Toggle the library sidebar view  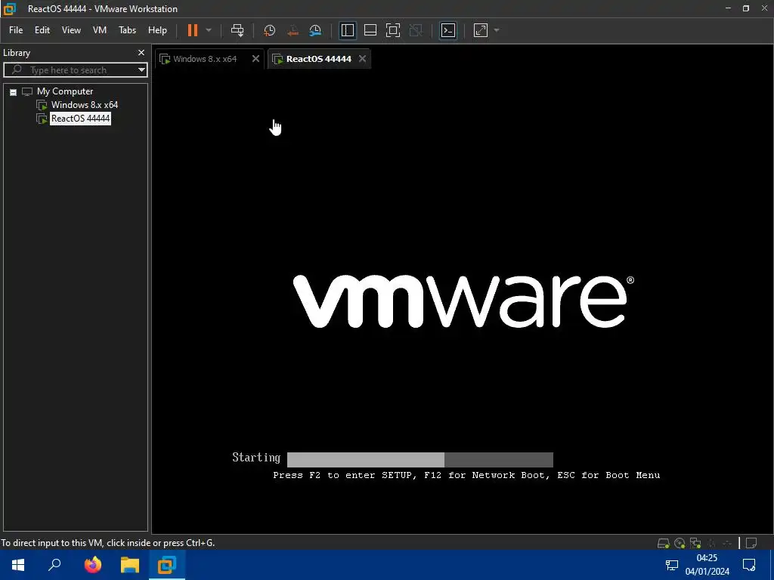click(x=348, y=30)
